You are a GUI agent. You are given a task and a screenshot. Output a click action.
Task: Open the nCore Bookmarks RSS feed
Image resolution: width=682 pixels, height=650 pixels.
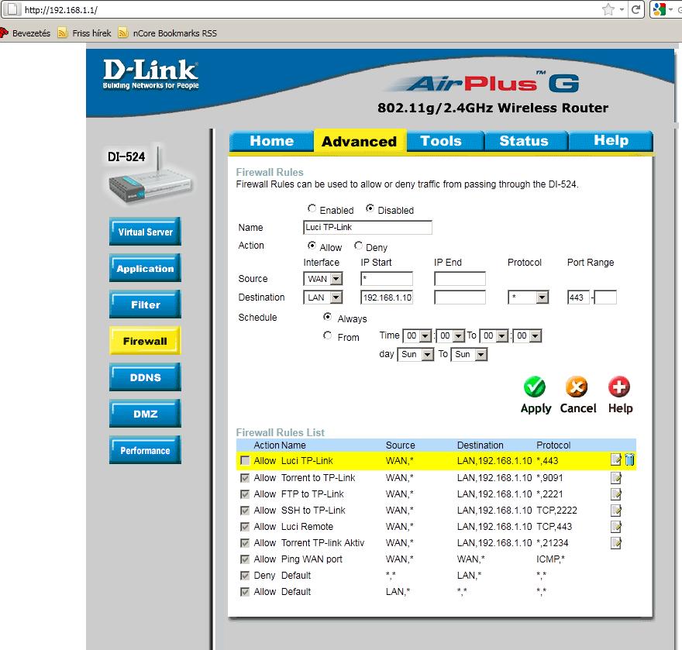(x=167, y=33)
